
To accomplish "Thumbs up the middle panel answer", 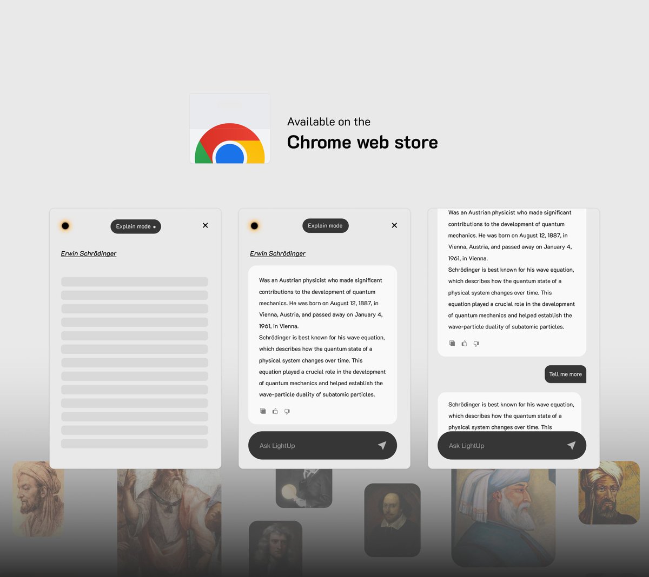I will (275, 411).
